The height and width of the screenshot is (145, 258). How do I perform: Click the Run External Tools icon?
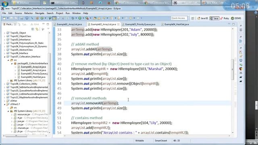[87, 18]
